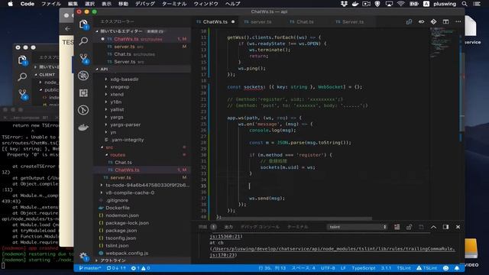Screen dimensions: 489x275
Task: Click the master branch indicator in status bar
Action: coord(90,268)
